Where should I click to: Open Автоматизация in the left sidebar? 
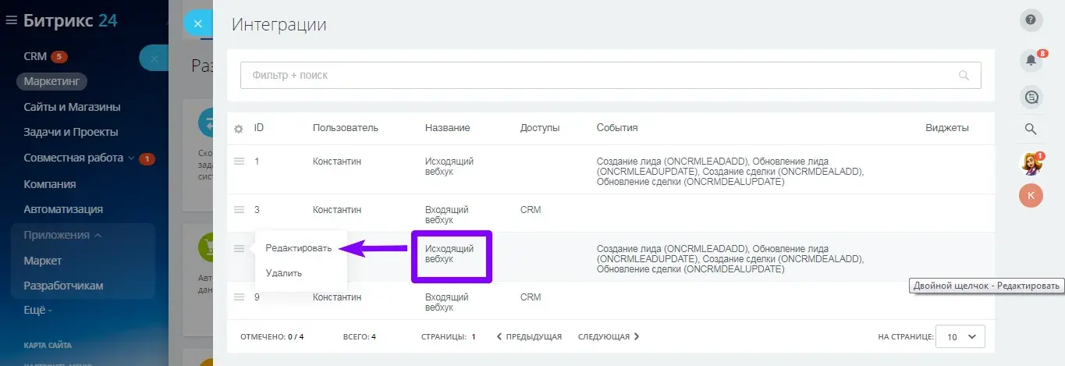63,209
